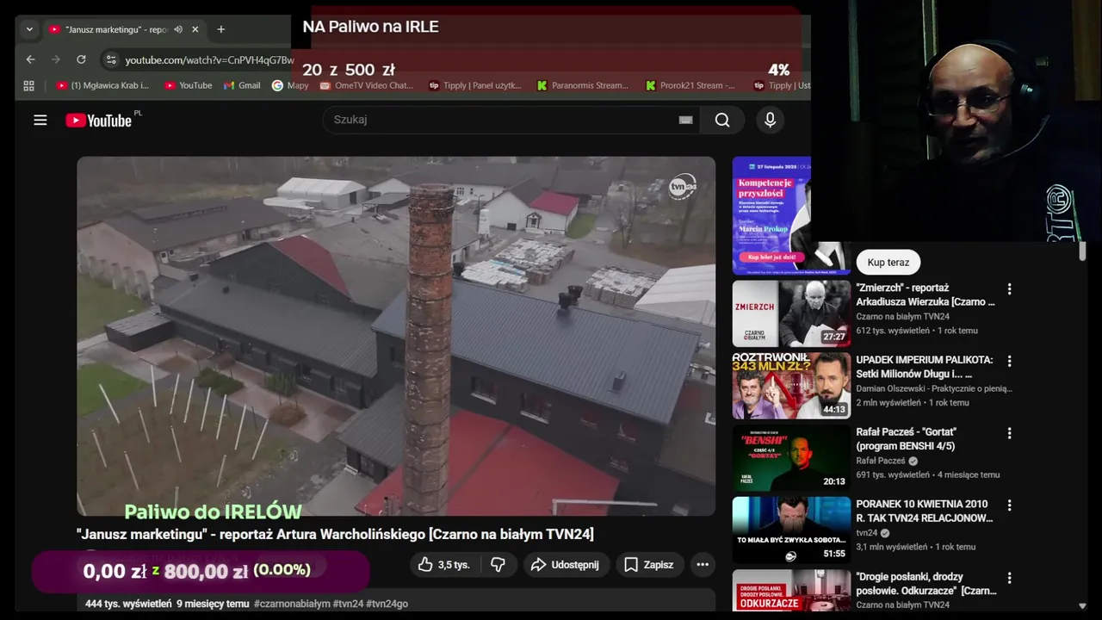Viewport: 1102px width, 620px height.
Task: Dislike the video with the thumbs down icon
Action: pyautogui.click(x=498, y=565)
